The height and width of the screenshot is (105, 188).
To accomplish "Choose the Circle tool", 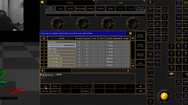I will 70,8.
